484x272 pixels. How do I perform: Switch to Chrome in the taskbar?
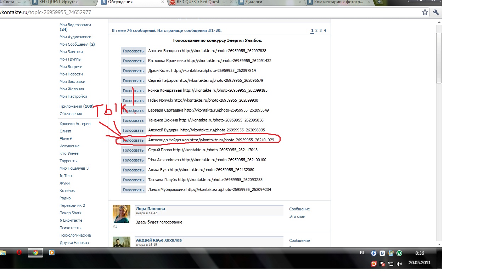tap(35, 253)
